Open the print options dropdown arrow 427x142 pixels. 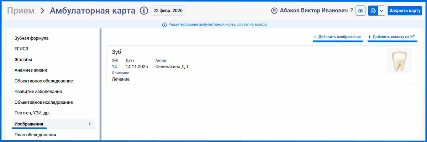[381, 11]
